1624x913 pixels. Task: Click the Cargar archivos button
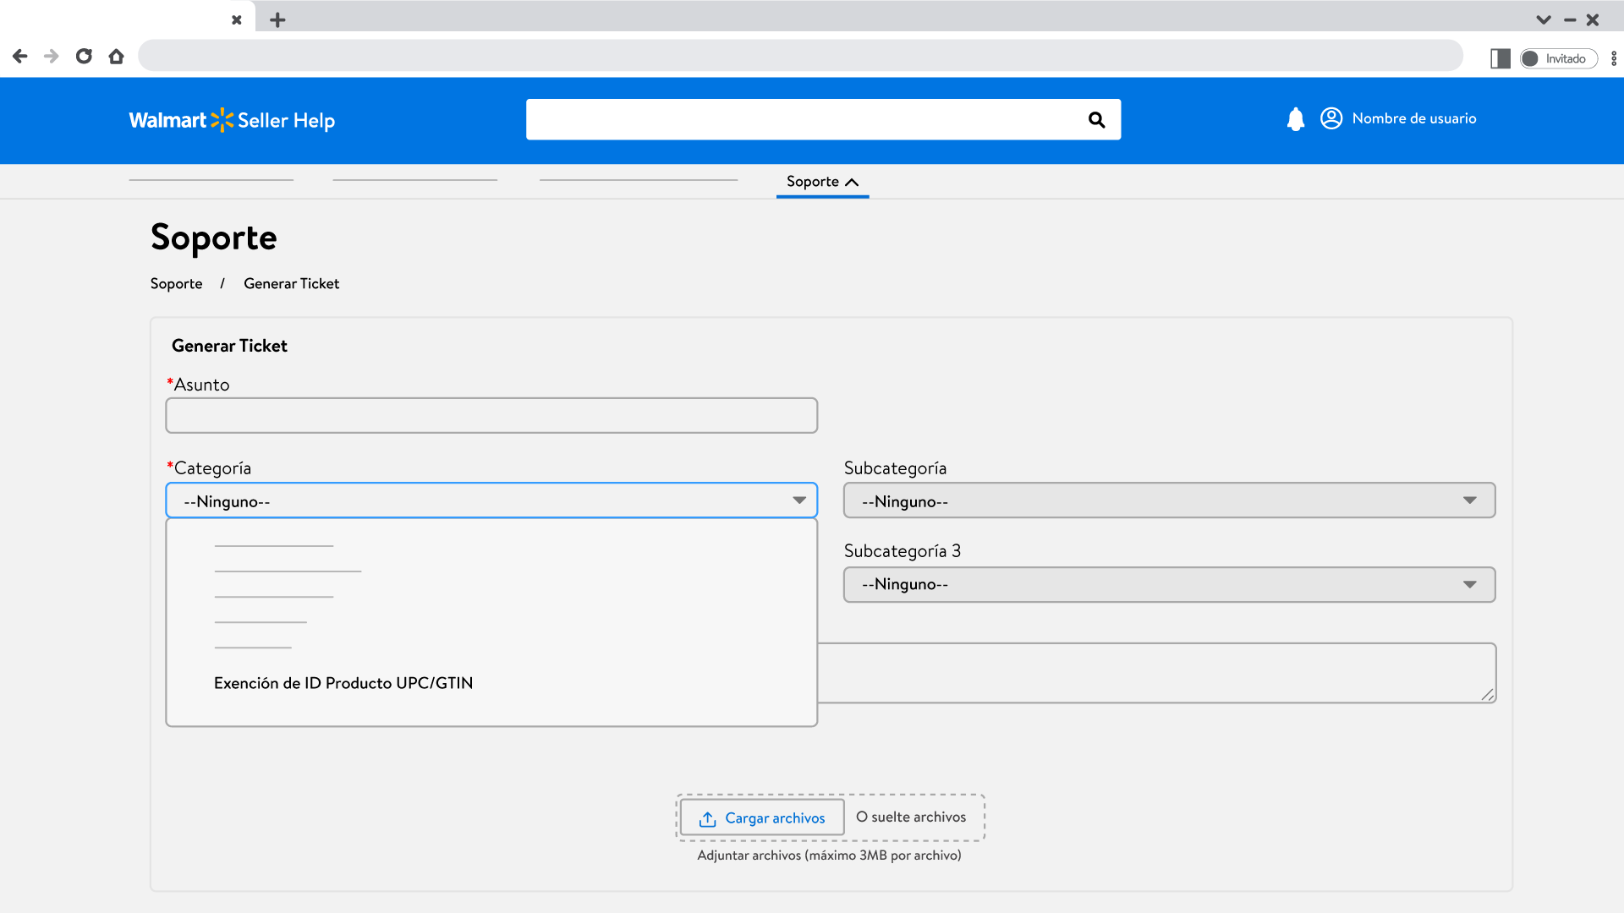(762, 817)
